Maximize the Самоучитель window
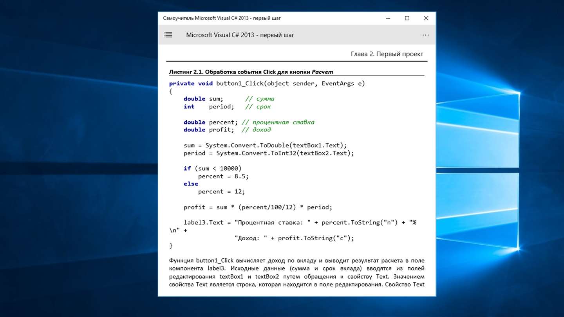Image resolution: width=564 pixels, height=317 pixels. [x=407, y=18]
